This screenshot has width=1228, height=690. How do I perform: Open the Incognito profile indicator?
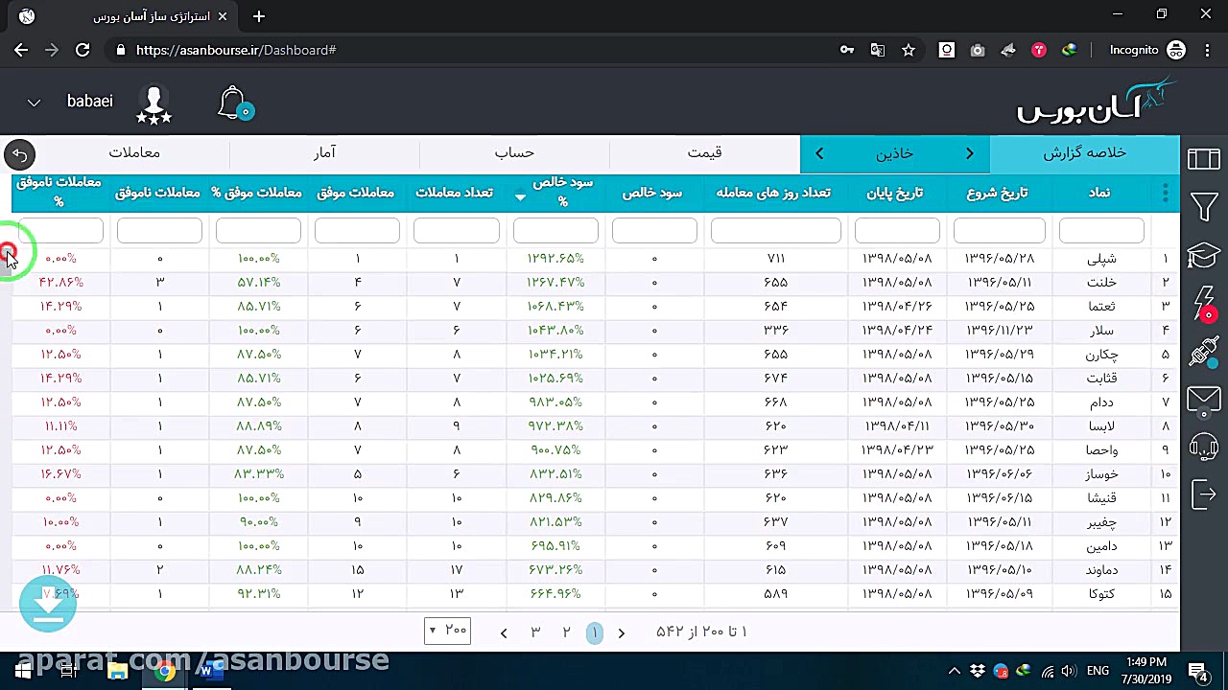click(1148, 50)
